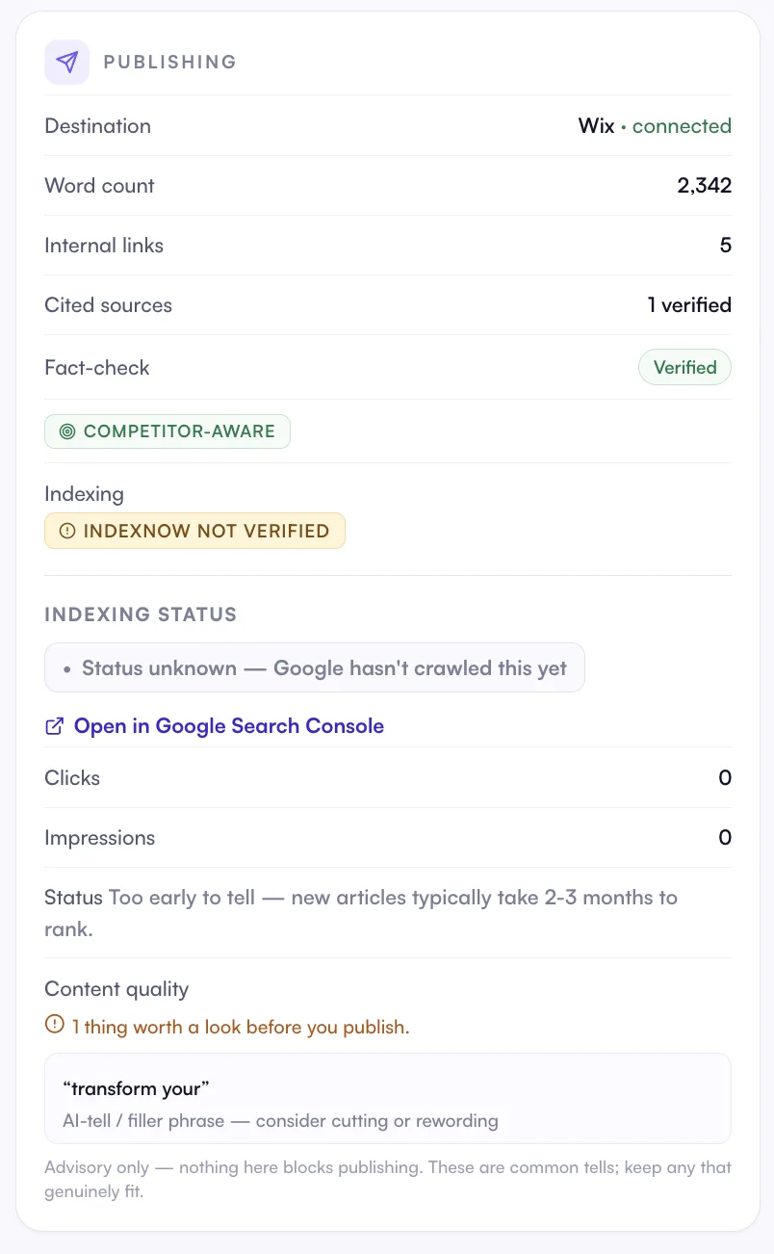Image resolution: width=774 pixels, height=1254 pixels.
Task: Click the "1 verified" cited sources value
Action: tap(689, 305)
